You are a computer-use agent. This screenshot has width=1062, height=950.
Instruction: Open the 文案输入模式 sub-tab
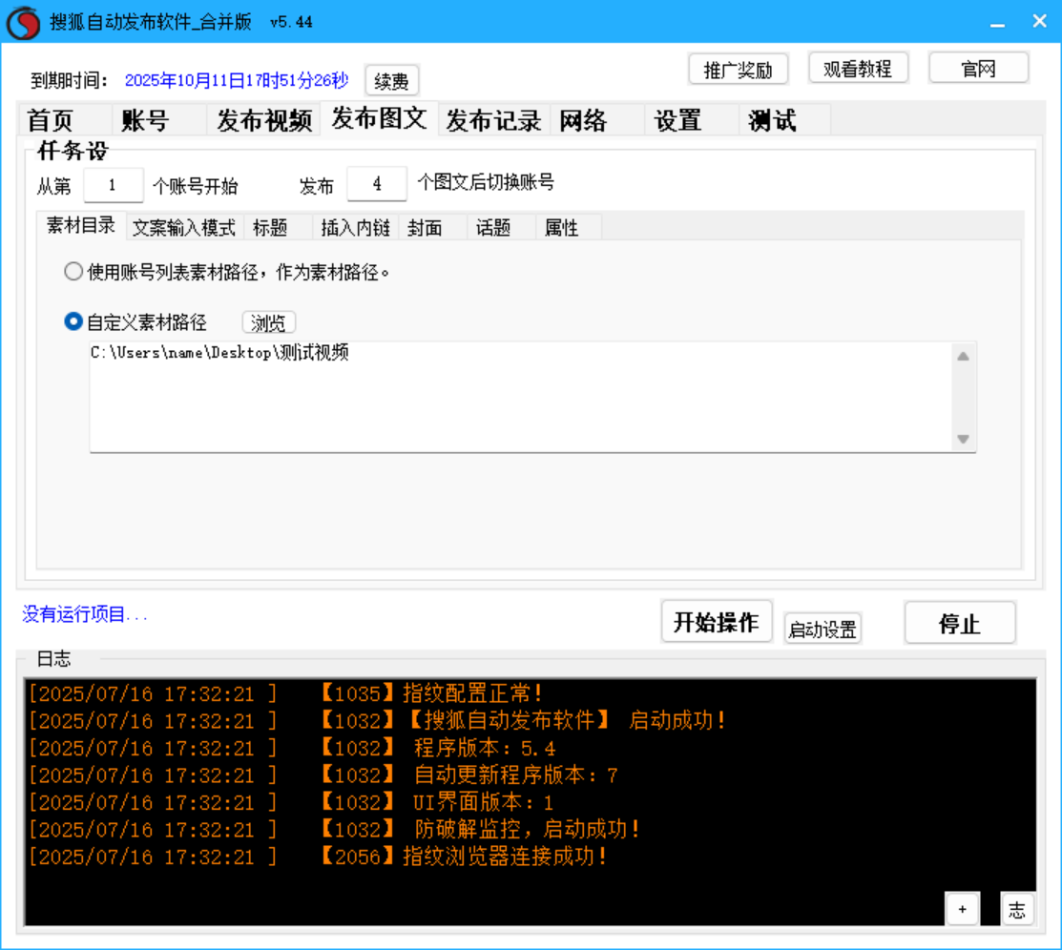(183, 228)
